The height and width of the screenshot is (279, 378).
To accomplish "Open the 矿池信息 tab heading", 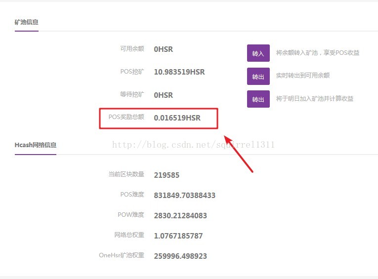I will coord(27,22).
